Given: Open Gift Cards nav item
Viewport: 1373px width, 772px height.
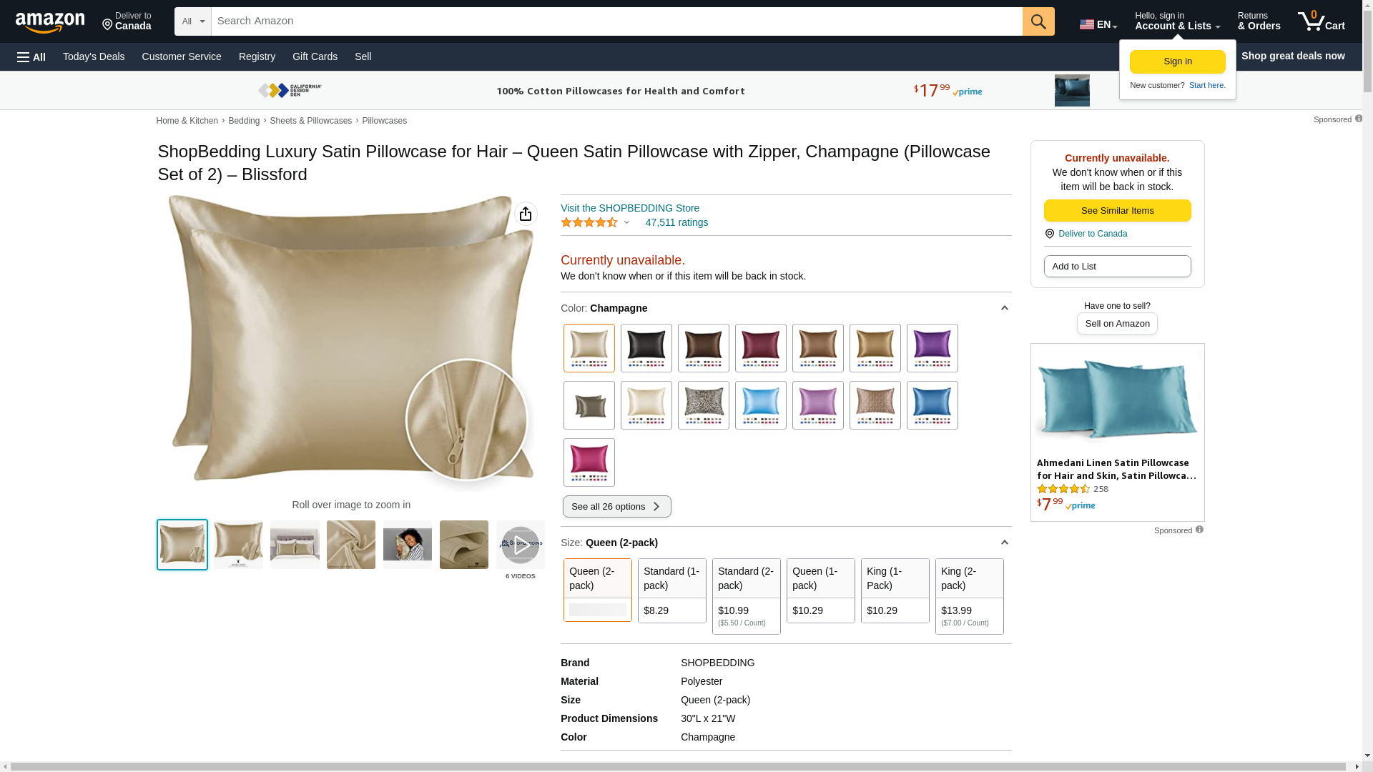Looking at the screenshot, I should [315, 56].
